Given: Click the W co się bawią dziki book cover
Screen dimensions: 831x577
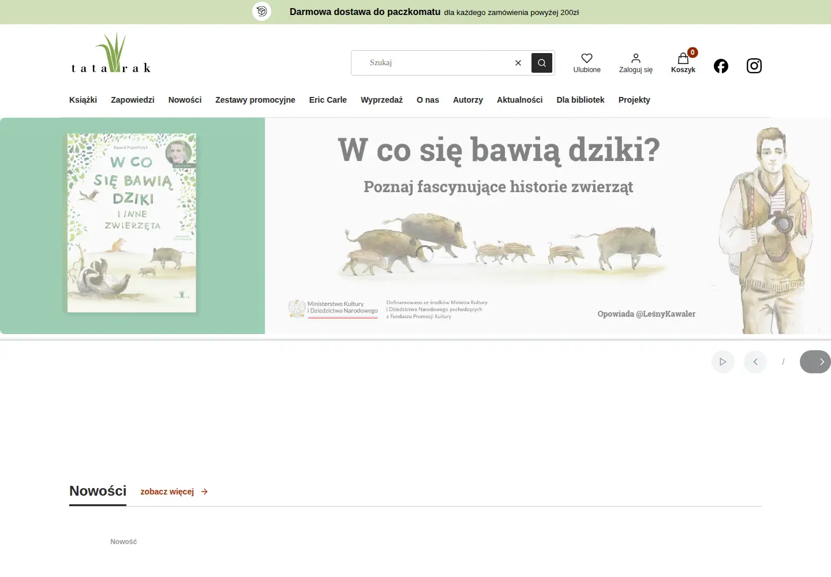Looking at the screenshot, I should tap(132, 223).
